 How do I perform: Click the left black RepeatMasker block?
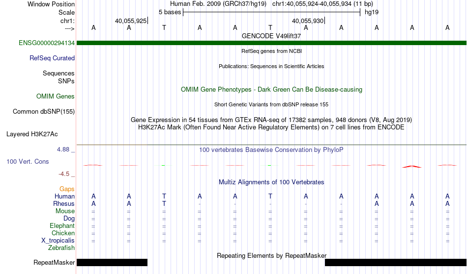pyautogui.click(x=112, y=262)
